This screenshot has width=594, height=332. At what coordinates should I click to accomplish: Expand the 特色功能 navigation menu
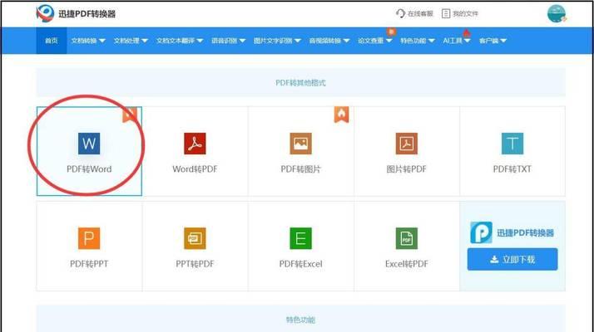click(418, 41)
